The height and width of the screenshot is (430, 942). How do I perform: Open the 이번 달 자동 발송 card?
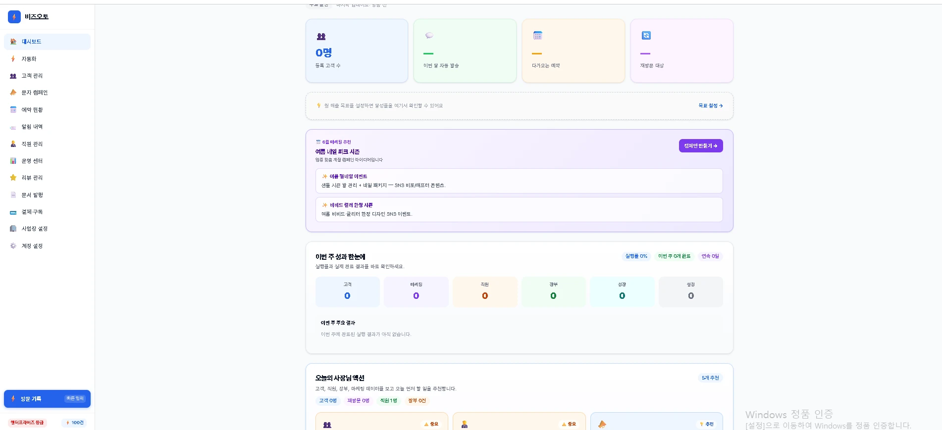pyautogui.click(x=465, y=50)
